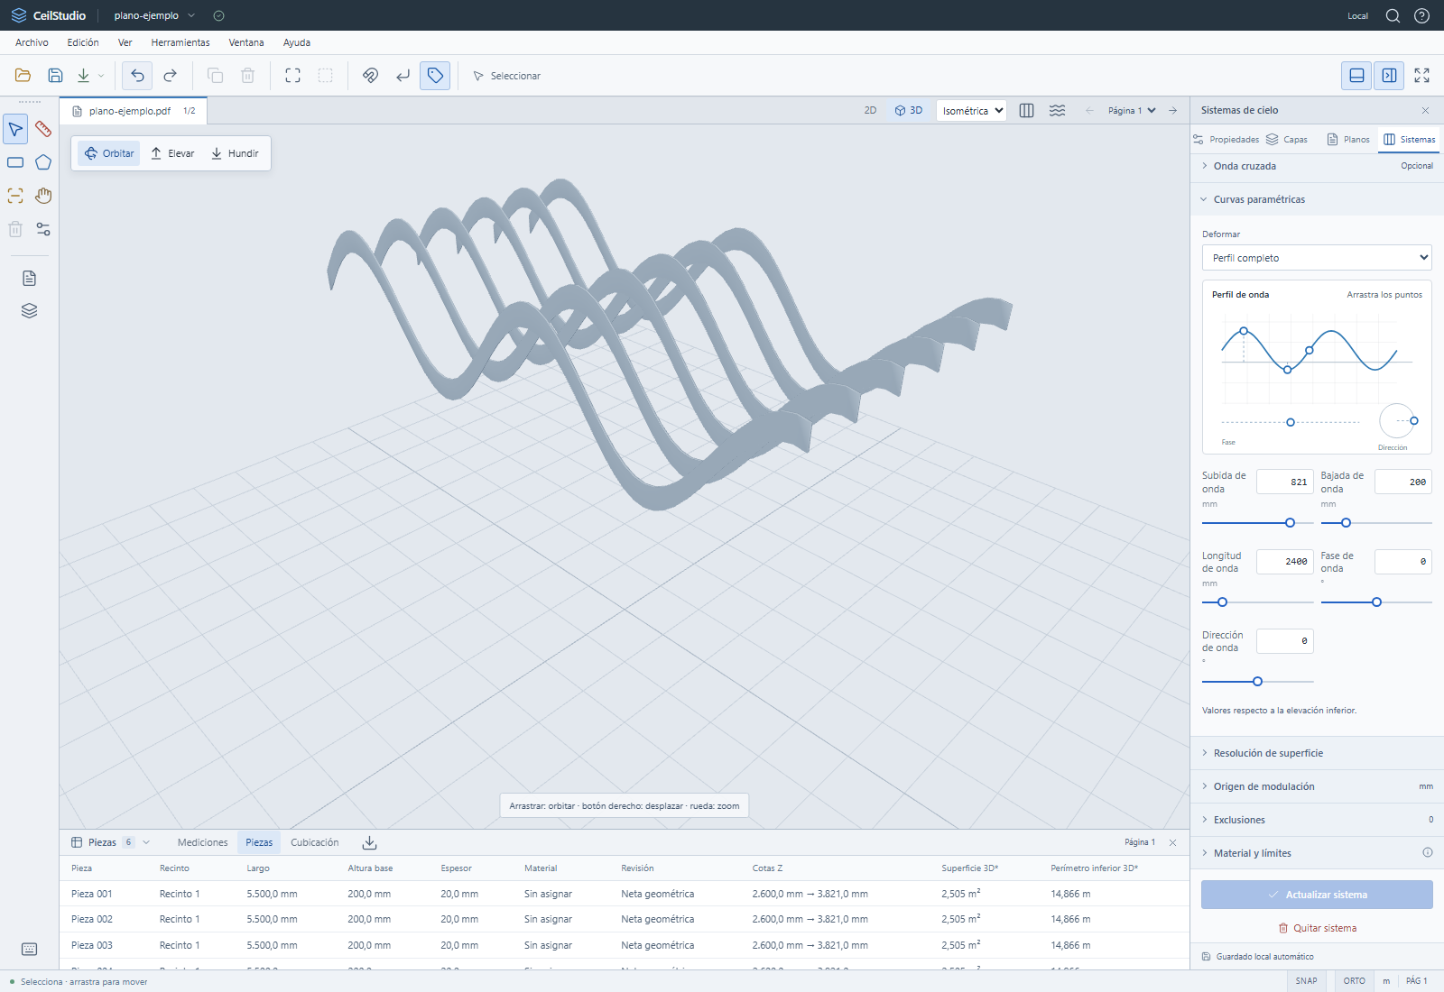1444x992 pixels.
Task: Open file with the folder icon
Action: (23, 76)
